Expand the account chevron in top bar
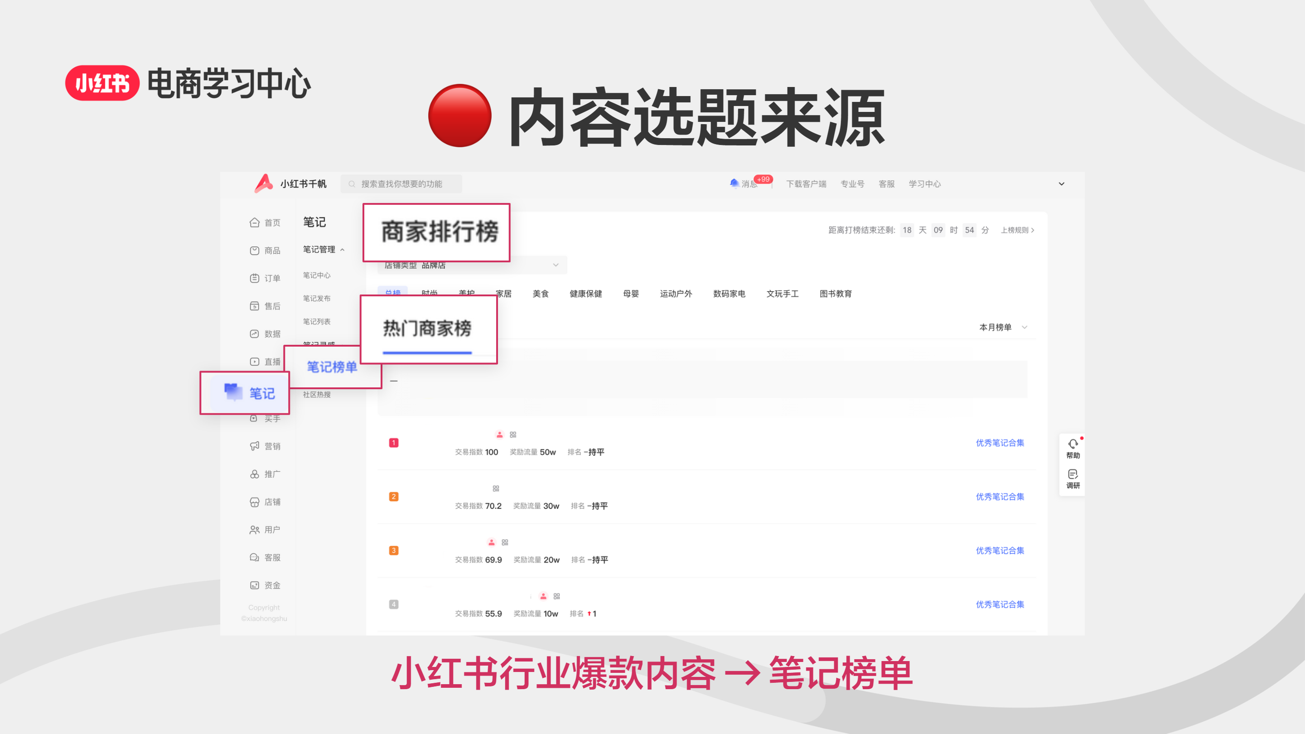 point(1061,184)
